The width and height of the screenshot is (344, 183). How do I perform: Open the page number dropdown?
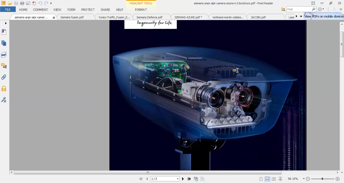pos(178,179)
